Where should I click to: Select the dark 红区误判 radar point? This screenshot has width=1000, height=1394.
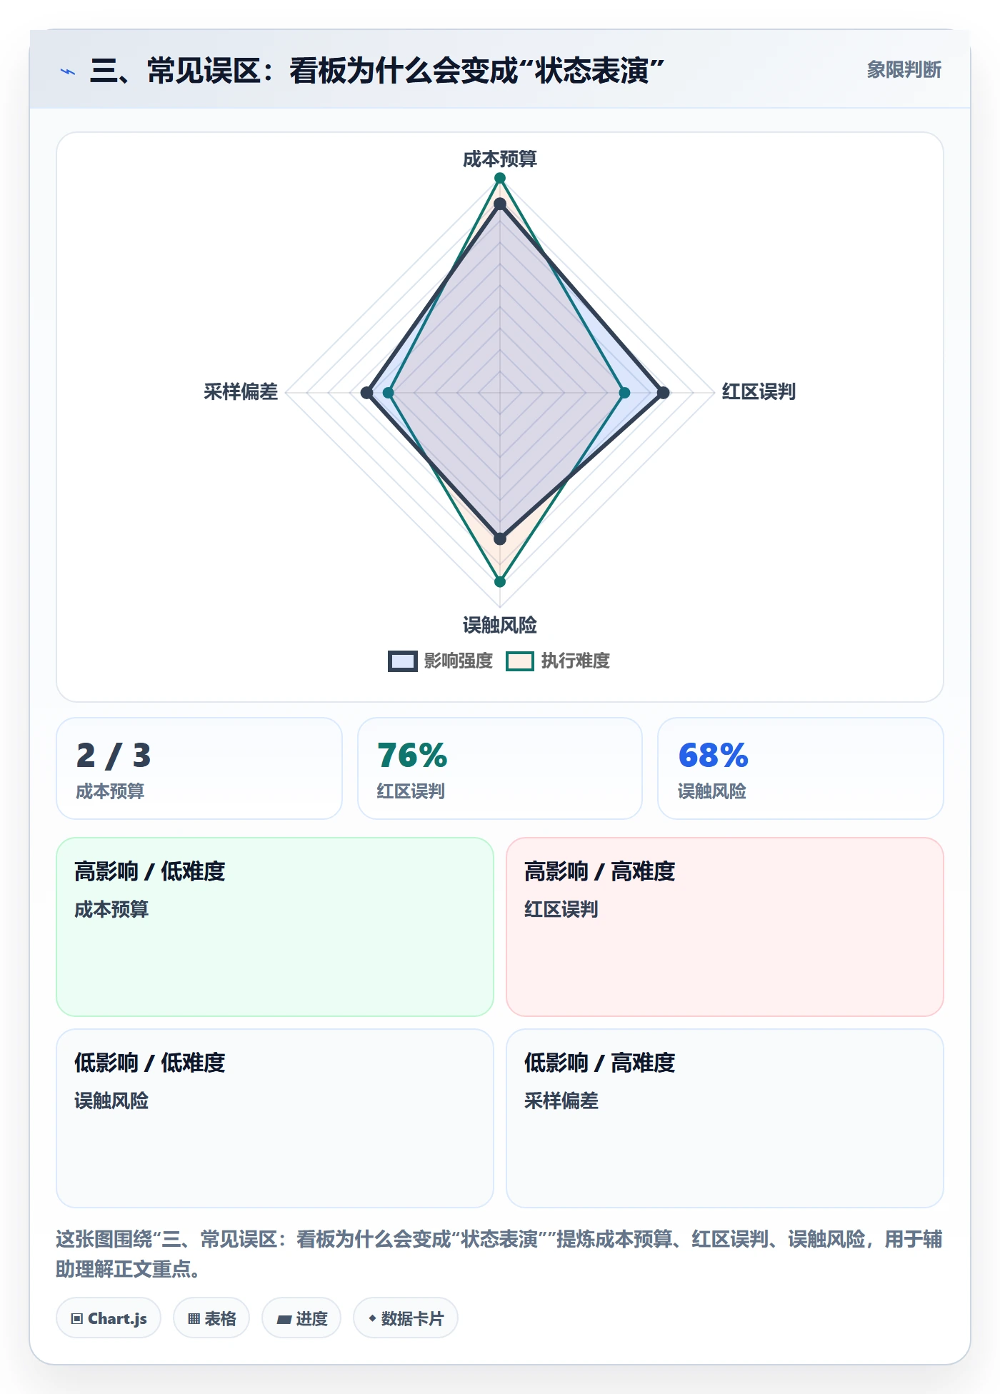663,393
